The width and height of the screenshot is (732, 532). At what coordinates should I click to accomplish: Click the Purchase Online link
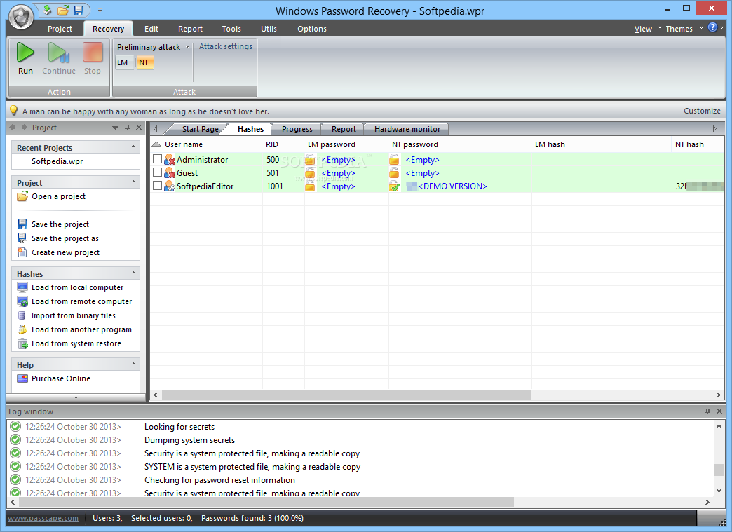click(61, 378)
